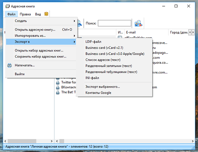Screen dimensions: 198x152
Task: Click the yellow gear icon in menu bar
Action: point(46,14)
